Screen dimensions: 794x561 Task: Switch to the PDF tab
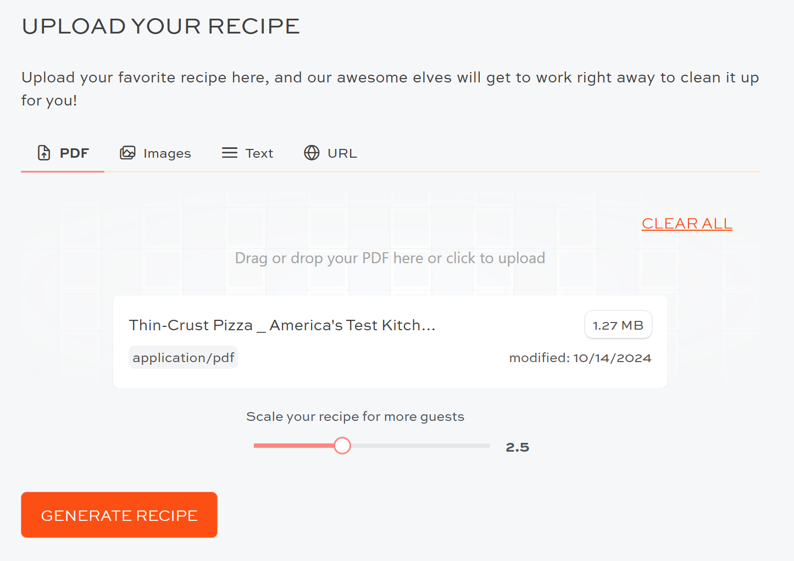click(x=74, y=153)
